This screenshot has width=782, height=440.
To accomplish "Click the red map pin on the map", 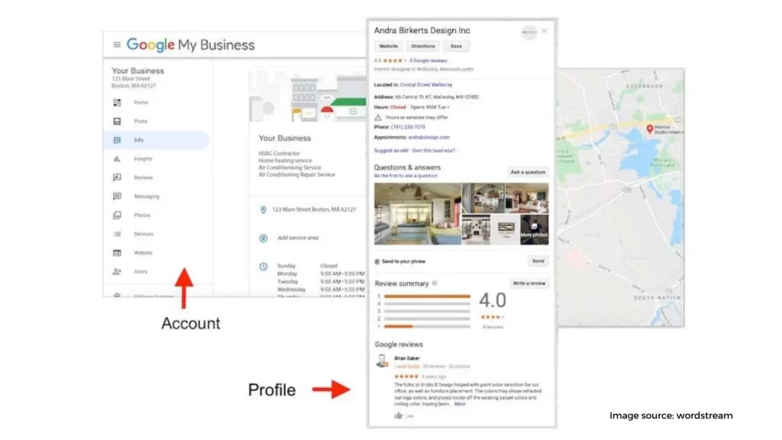I will pos(649,129).
